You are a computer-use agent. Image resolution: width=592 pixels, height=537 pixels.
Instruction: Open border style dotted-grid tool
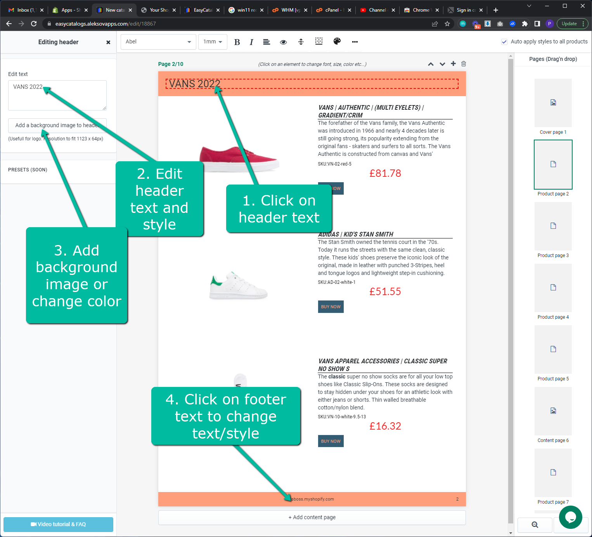pos(319,41)
